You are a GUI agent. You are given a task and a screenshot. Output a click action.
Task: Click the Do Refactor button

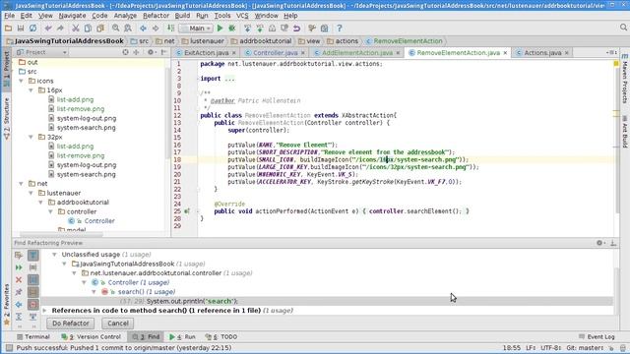click(71, 324)
